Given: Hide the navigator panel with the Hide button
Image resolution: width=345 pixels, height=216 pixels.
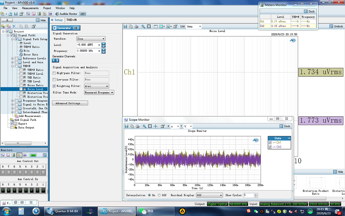Looking at the screenshot, I should point(41,20).
